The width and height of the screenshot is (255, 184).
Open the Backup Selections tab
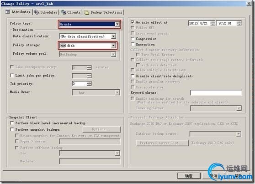click(103, 12)
